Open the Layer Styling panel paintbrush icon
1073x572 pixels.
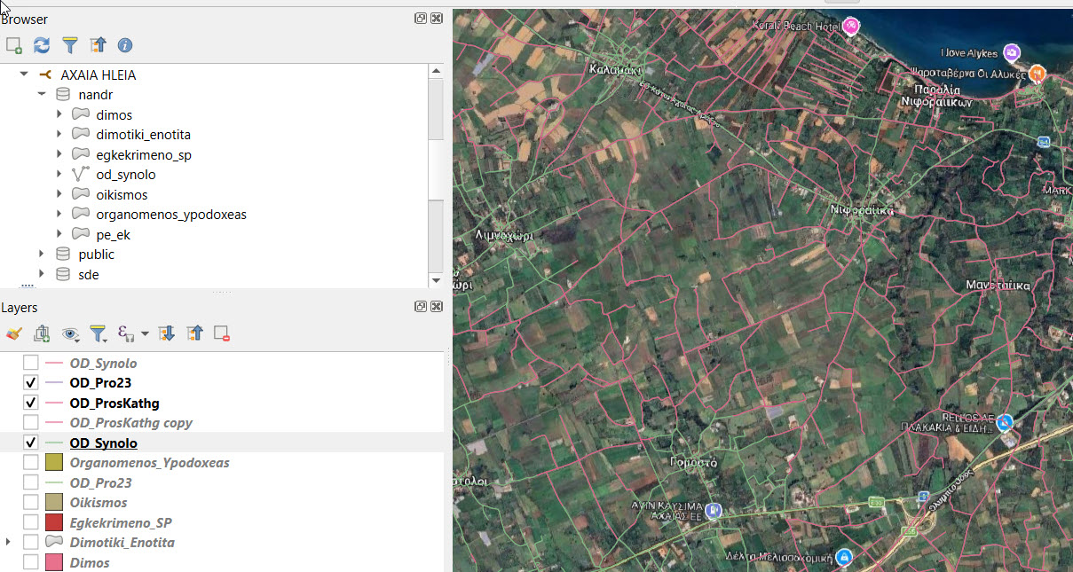[x=13, y=333]
